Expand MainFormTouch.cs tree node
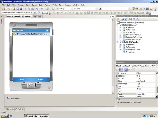158x118 pixels. tap(120, 49)
